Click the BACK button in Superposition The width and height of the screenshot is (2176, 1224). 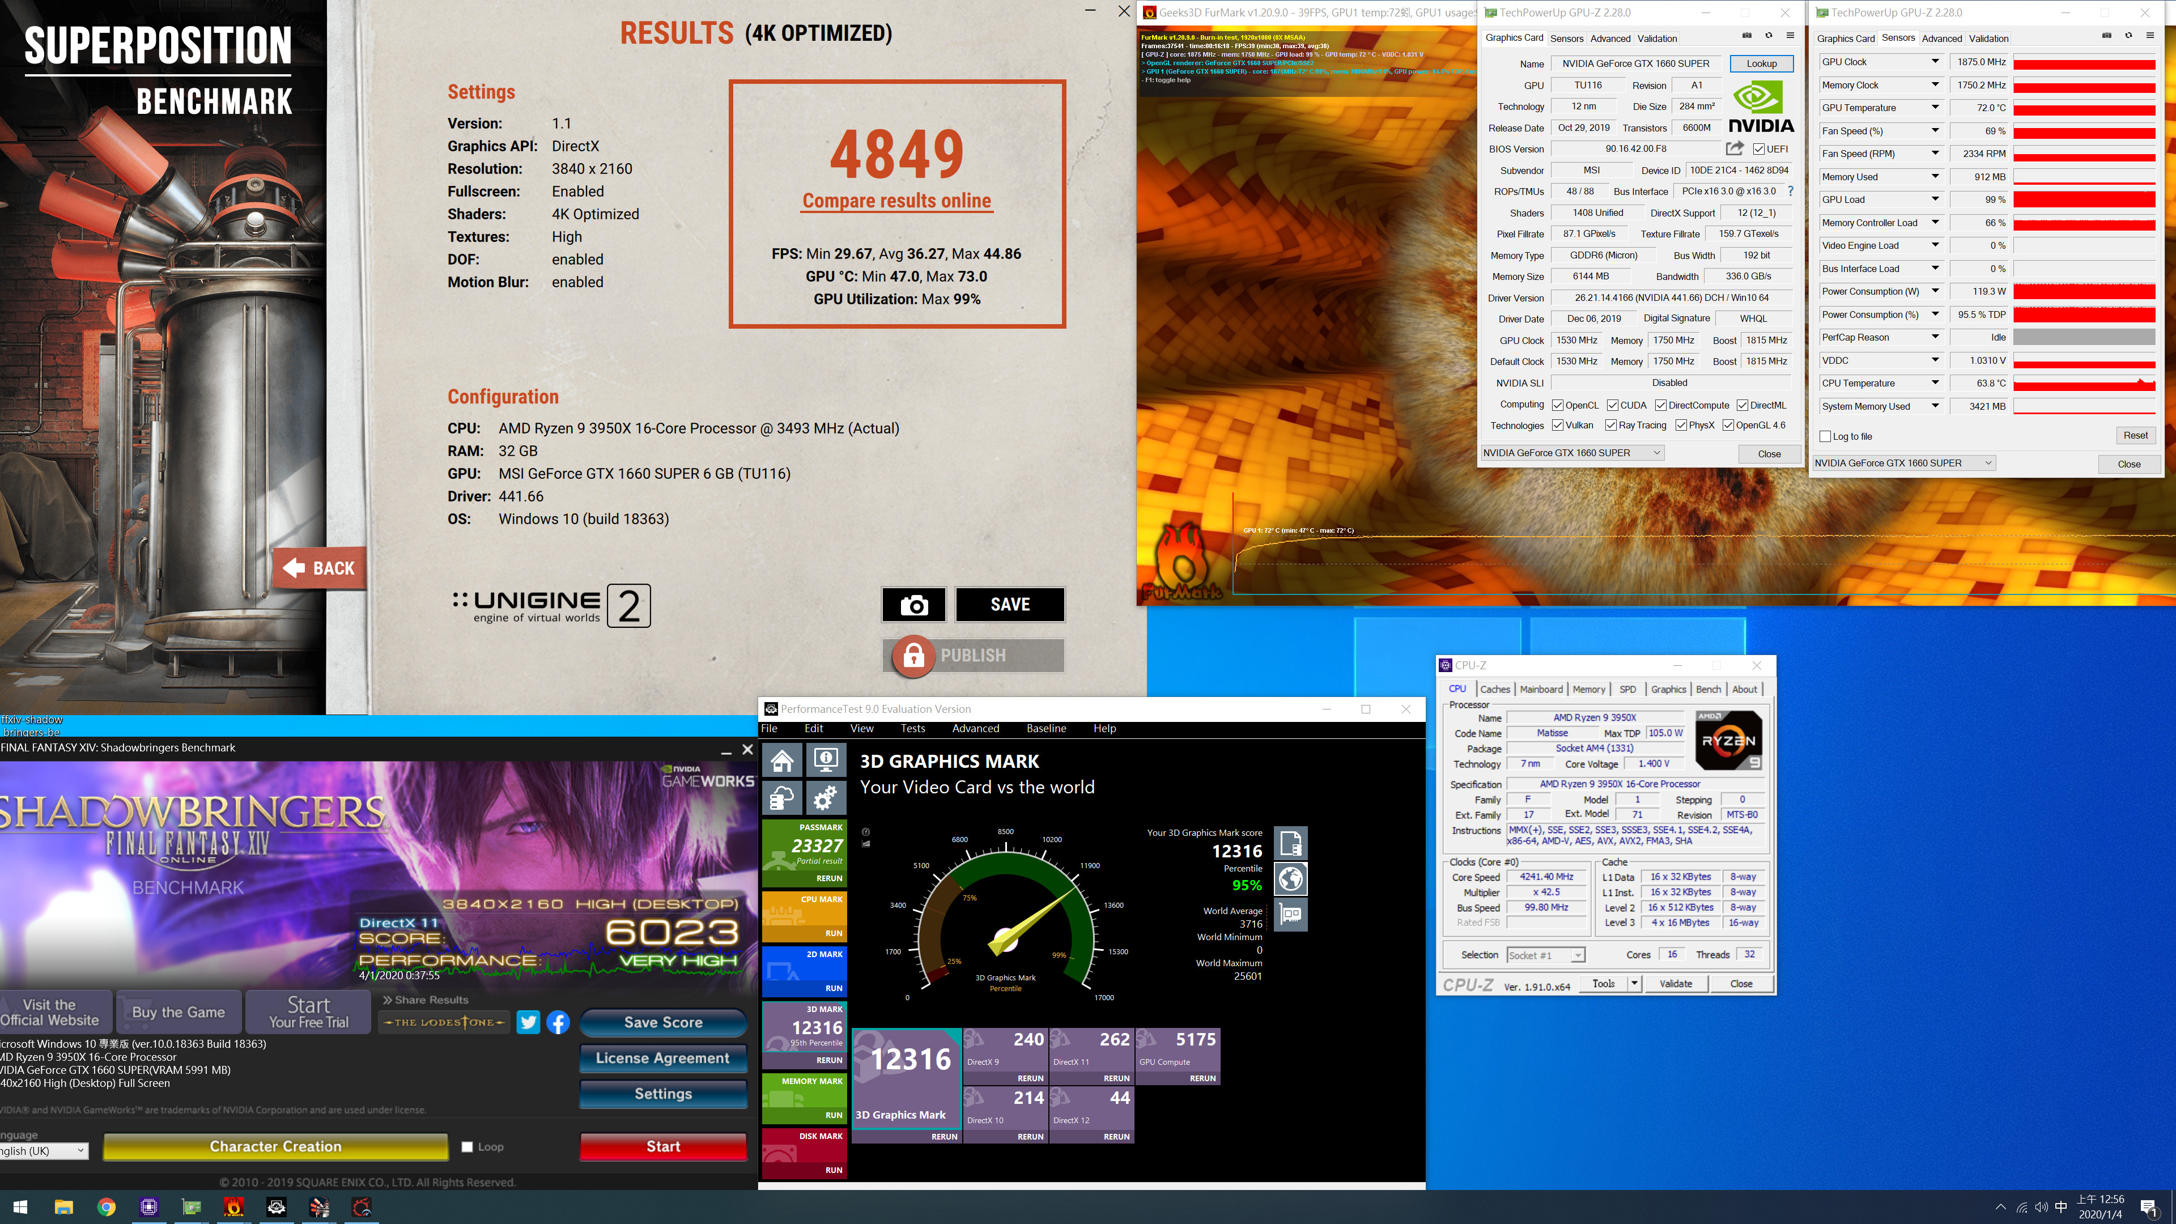(x=320, y=568)
